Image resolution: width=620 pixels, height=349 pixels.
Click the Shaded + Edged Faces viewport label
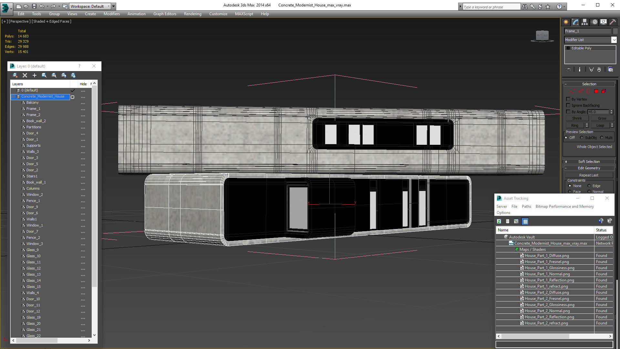[x=52, y=21]
